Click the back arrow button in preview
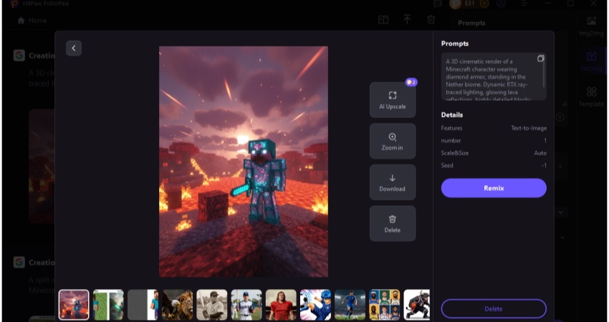Viewport: 609px width, 322px height. (74, 49)
